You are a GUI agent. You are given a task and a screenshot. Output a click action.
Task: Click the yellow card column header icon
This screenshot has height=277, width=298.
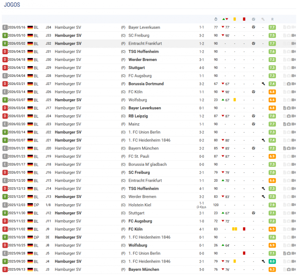235,19
